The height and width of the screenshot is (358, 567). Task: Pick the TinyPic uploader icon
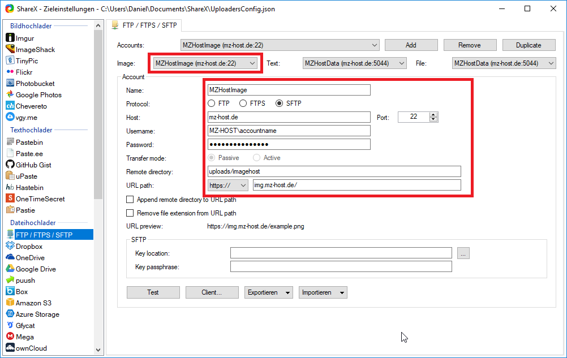10,61
